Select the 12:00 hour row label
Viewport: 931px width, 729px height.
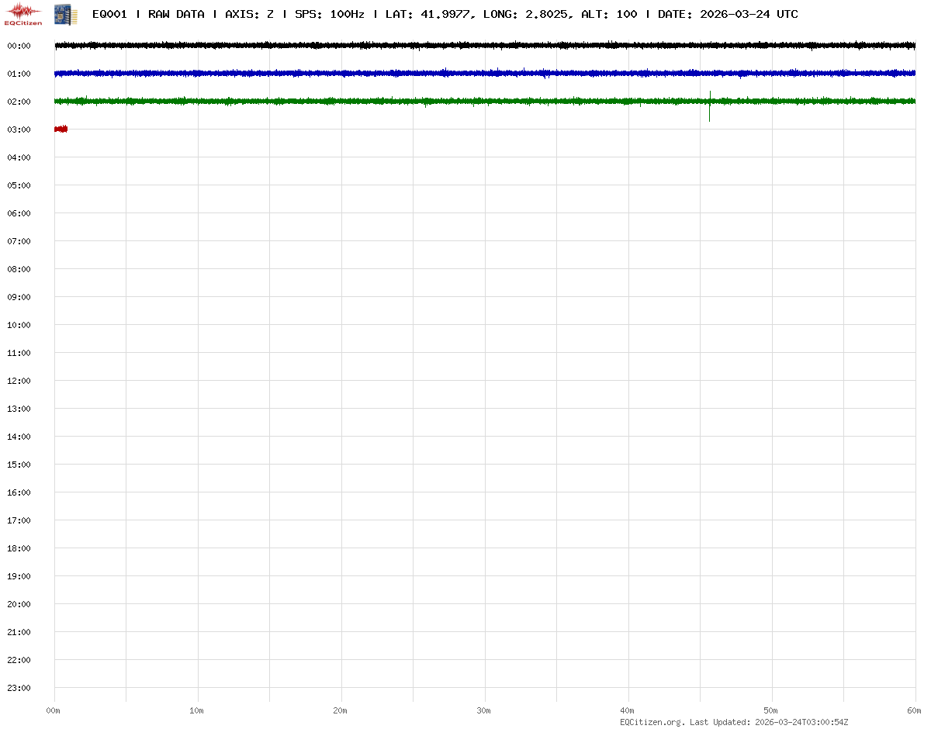pyautogui.click(x=19, y=381)
